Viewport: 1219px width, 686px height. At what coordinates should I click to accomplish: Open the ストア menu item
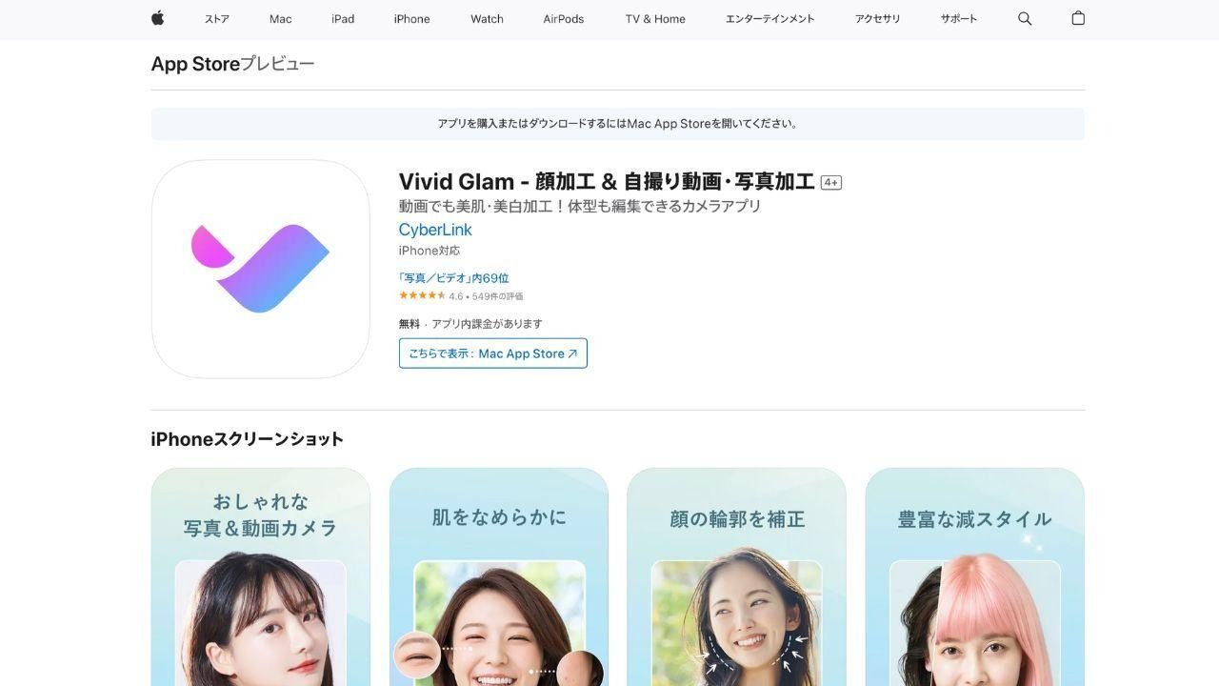[x=217, y=19]
